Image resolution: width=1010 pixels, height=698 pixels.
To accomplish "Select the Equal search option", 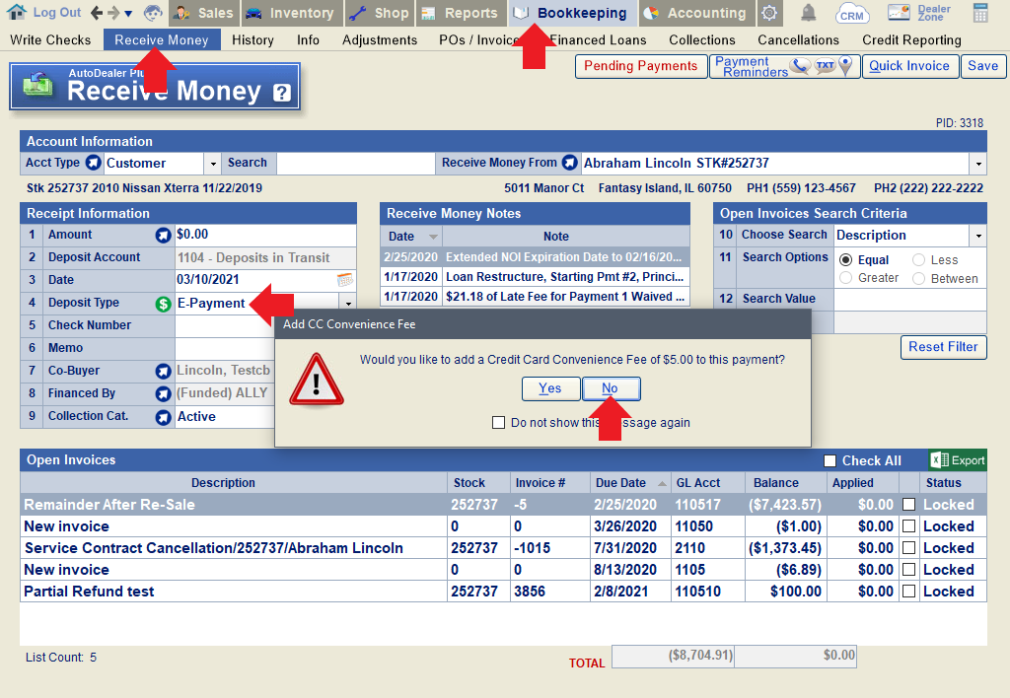I will click(x=845, y=259).
